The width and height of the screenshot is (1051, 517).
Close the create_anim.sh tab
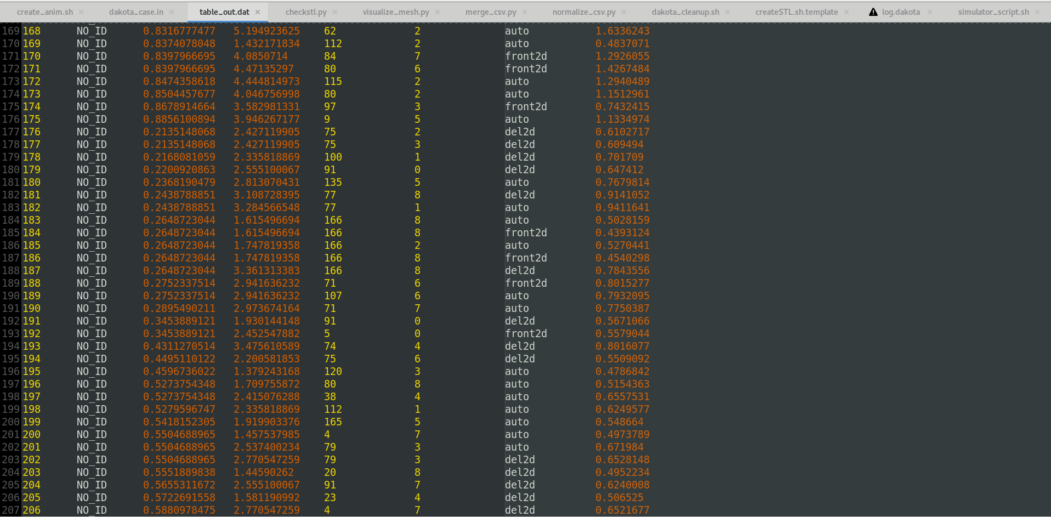tap(81, 12)
